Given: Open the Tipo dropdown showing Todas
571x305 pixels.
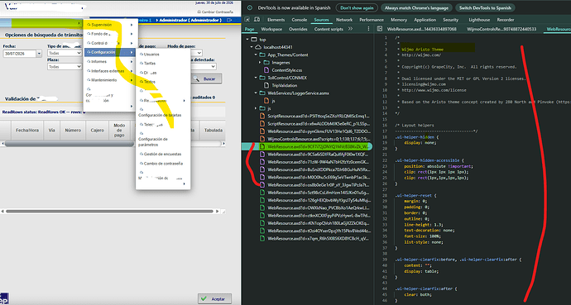Looking at the screenshot, I should (65, 53).
